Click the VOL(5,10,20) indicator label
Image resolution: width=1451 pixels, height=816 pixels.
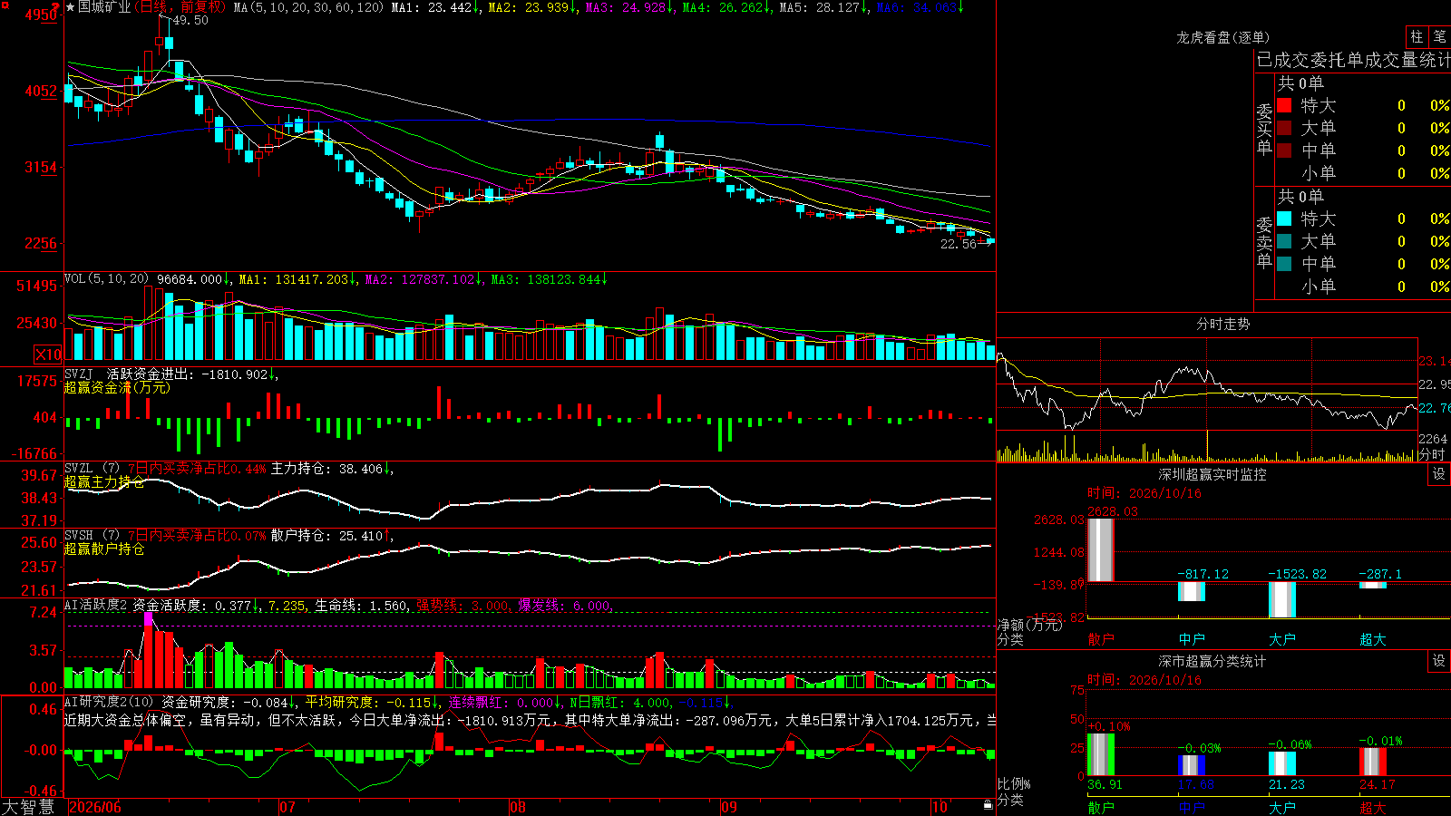coord(107,279)
